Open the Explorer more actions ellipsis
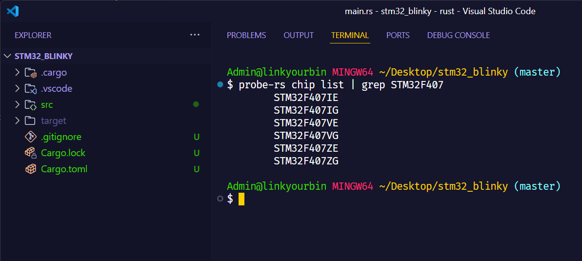 click(x=195, y=35)
